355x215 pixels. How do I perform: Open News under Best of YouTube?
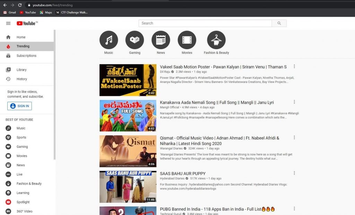click(27, 165)
